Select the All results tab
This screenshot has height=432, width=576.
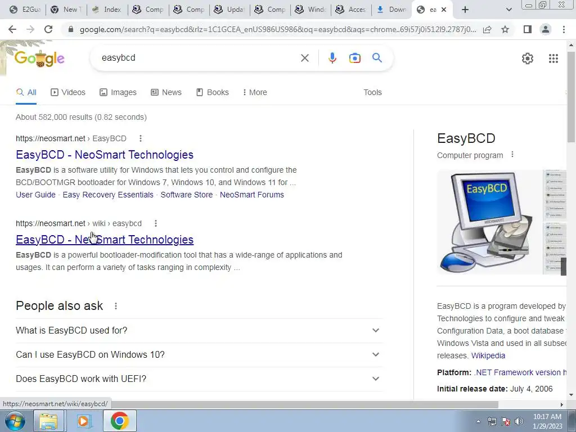pyautogui.click(x=26, y=92)
